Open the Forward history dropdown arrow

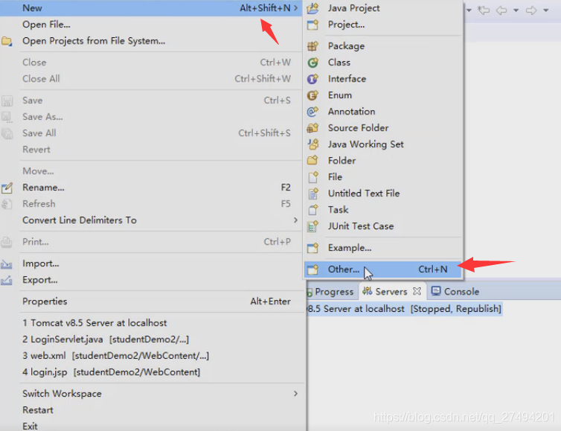pos(546,10)
